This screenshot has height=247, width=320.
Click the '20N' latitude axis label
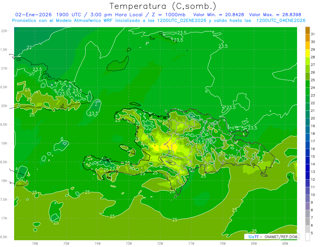[x=4, y=106]
